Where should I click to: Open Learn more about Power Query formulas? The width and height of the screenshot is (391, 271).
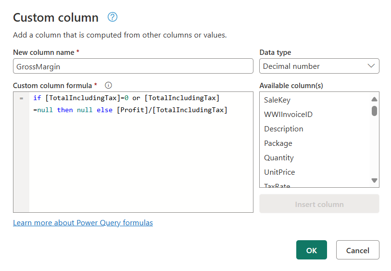[83, 222]
